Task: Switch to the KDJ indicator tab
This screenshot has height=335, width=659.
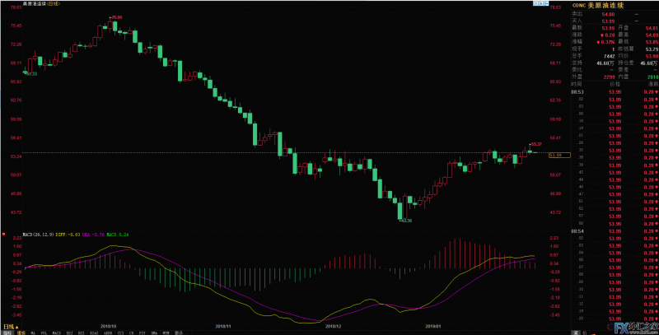Action: (x=70, y=333)
